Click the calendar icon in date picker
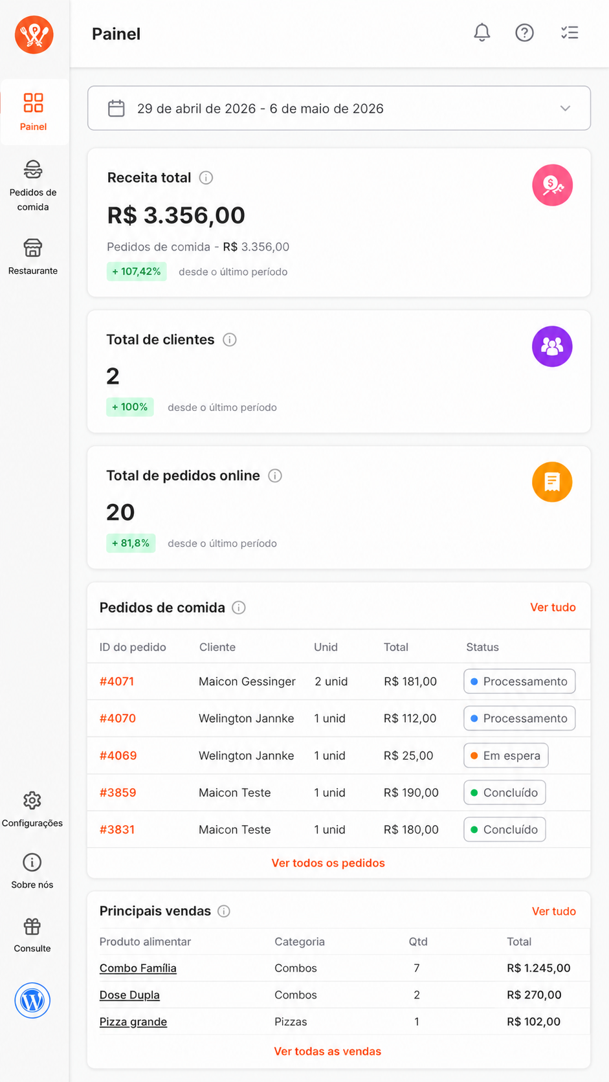Viewport: 609px width, 1082px height. tap(116, 108)
